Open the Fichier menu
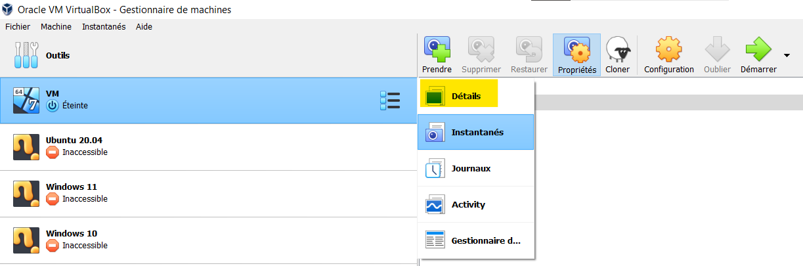This screenshot has height=266, width=803. (18, 27)
